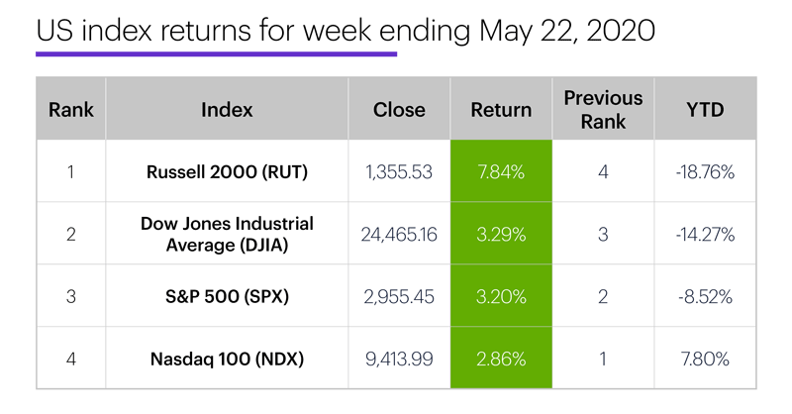Click the green 3.29% return cell

click(502, 234)
